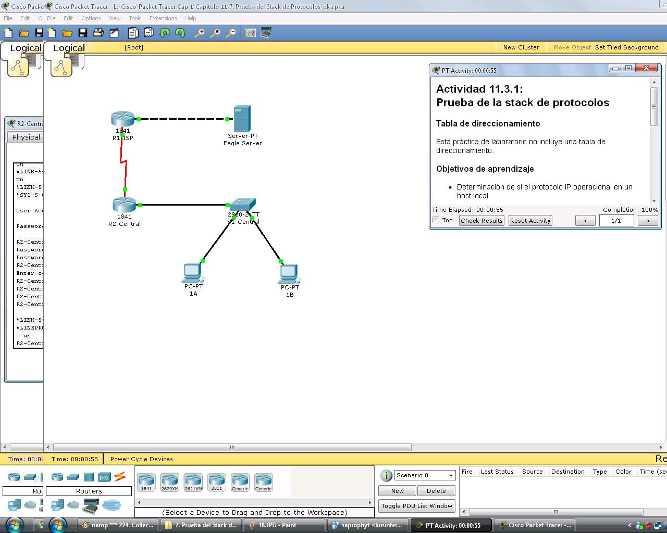Click the [Root] navigation label
The width and height of the screenshot is (667, 533).
click(x=134, y=47)
